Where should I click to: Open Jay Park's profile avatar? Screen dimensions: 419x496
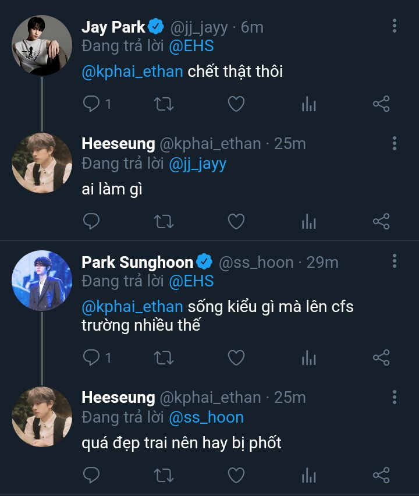pos(42,46)
